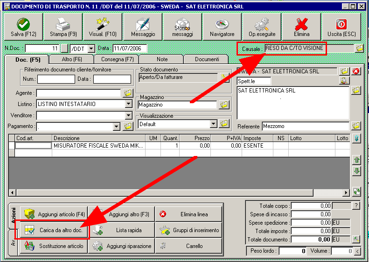Expand the Pagamento dropdown
This screenshot has width=369, height=262.
pos(117,127)
